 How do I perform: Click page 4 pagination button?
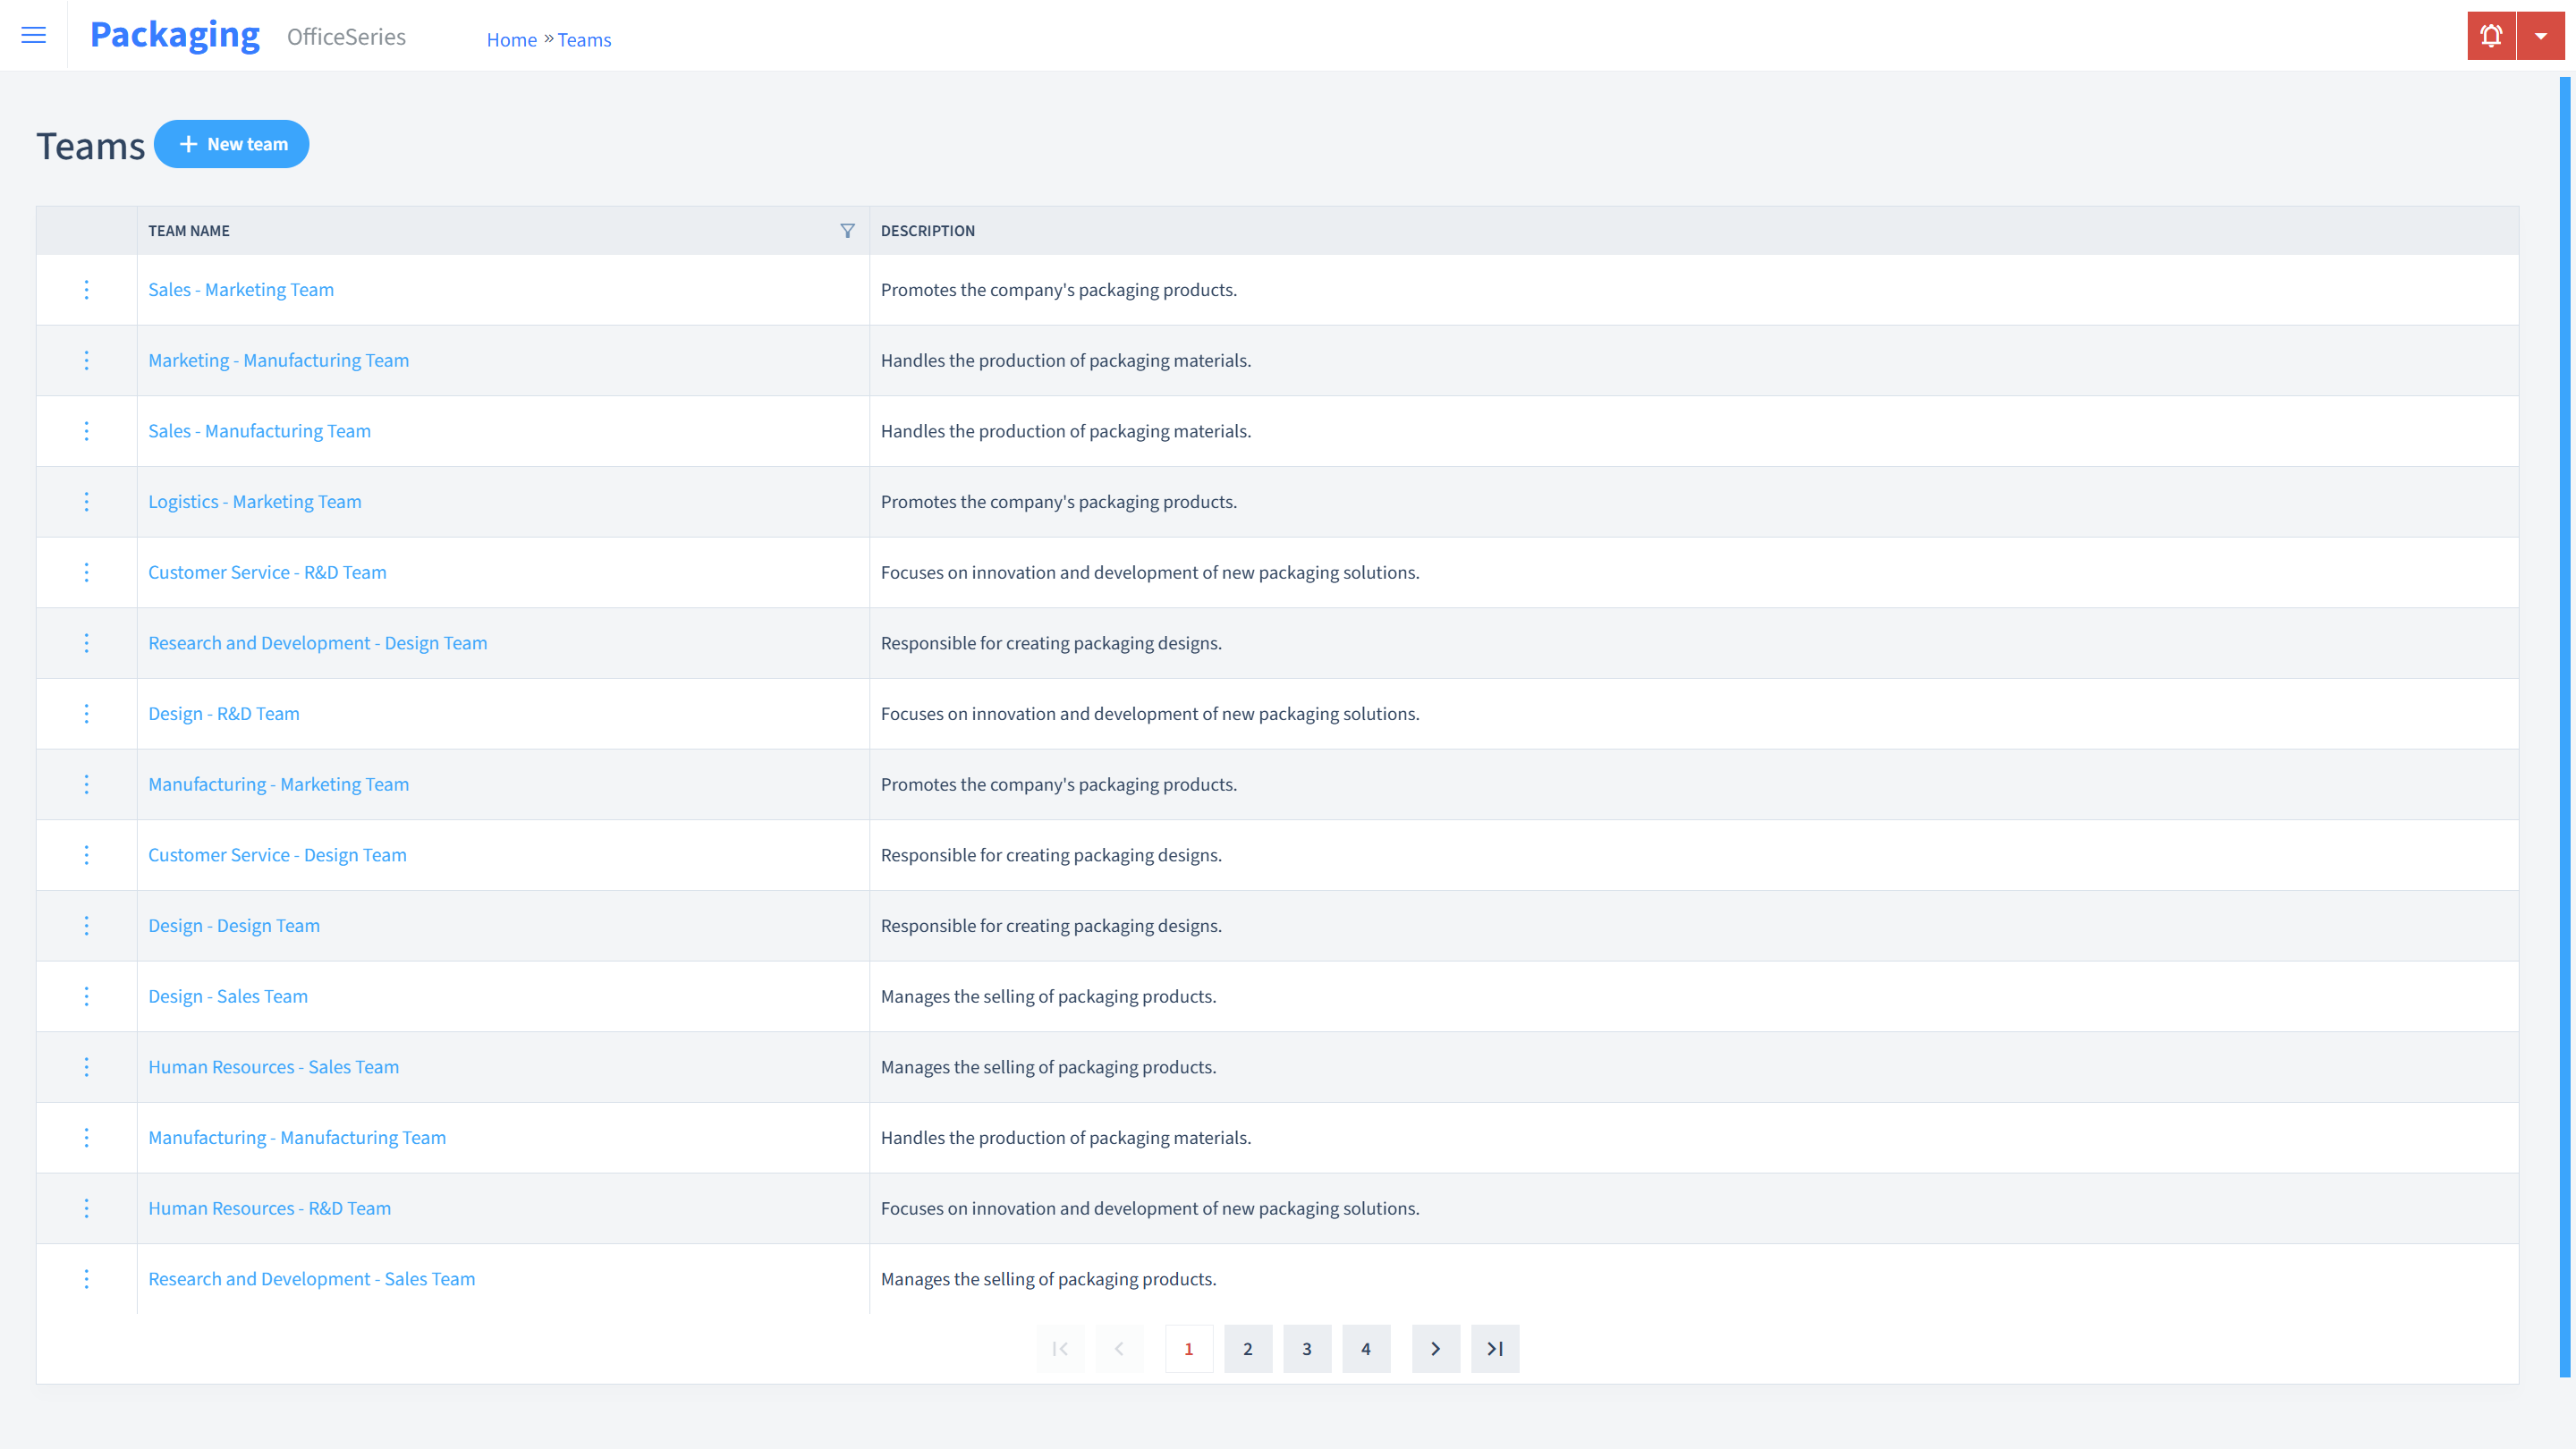tap(1366, 1348)
